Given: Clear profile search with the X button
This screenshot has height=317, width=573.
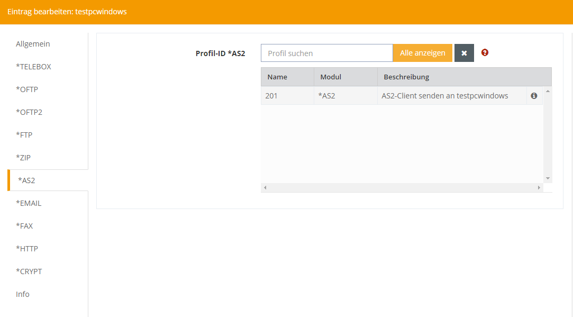Looking at the screenshot, I should [x=464, y=53].
